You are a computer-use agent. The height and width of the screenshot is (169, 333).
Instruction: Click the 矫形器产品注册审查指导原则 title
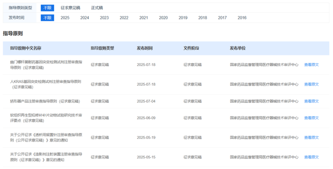click(45, 101)
